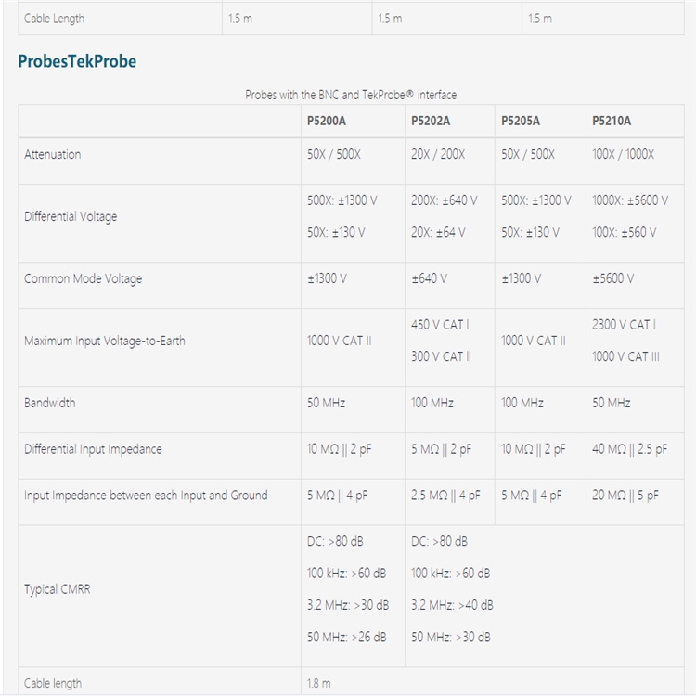Select the ±5600 V common mode voltage cell

tap(613, 278)
